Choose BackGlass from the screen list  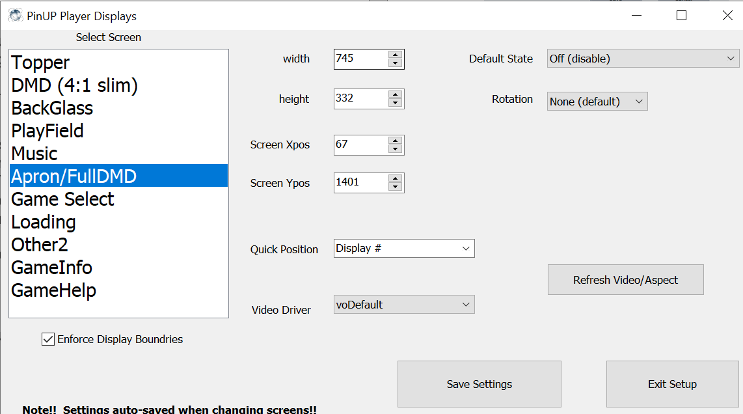point(118,107)
